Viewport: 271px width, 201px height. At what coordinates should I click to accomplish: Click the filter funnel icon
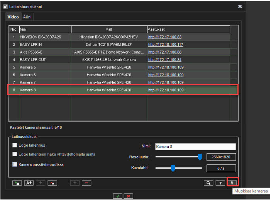click(220, 183)
